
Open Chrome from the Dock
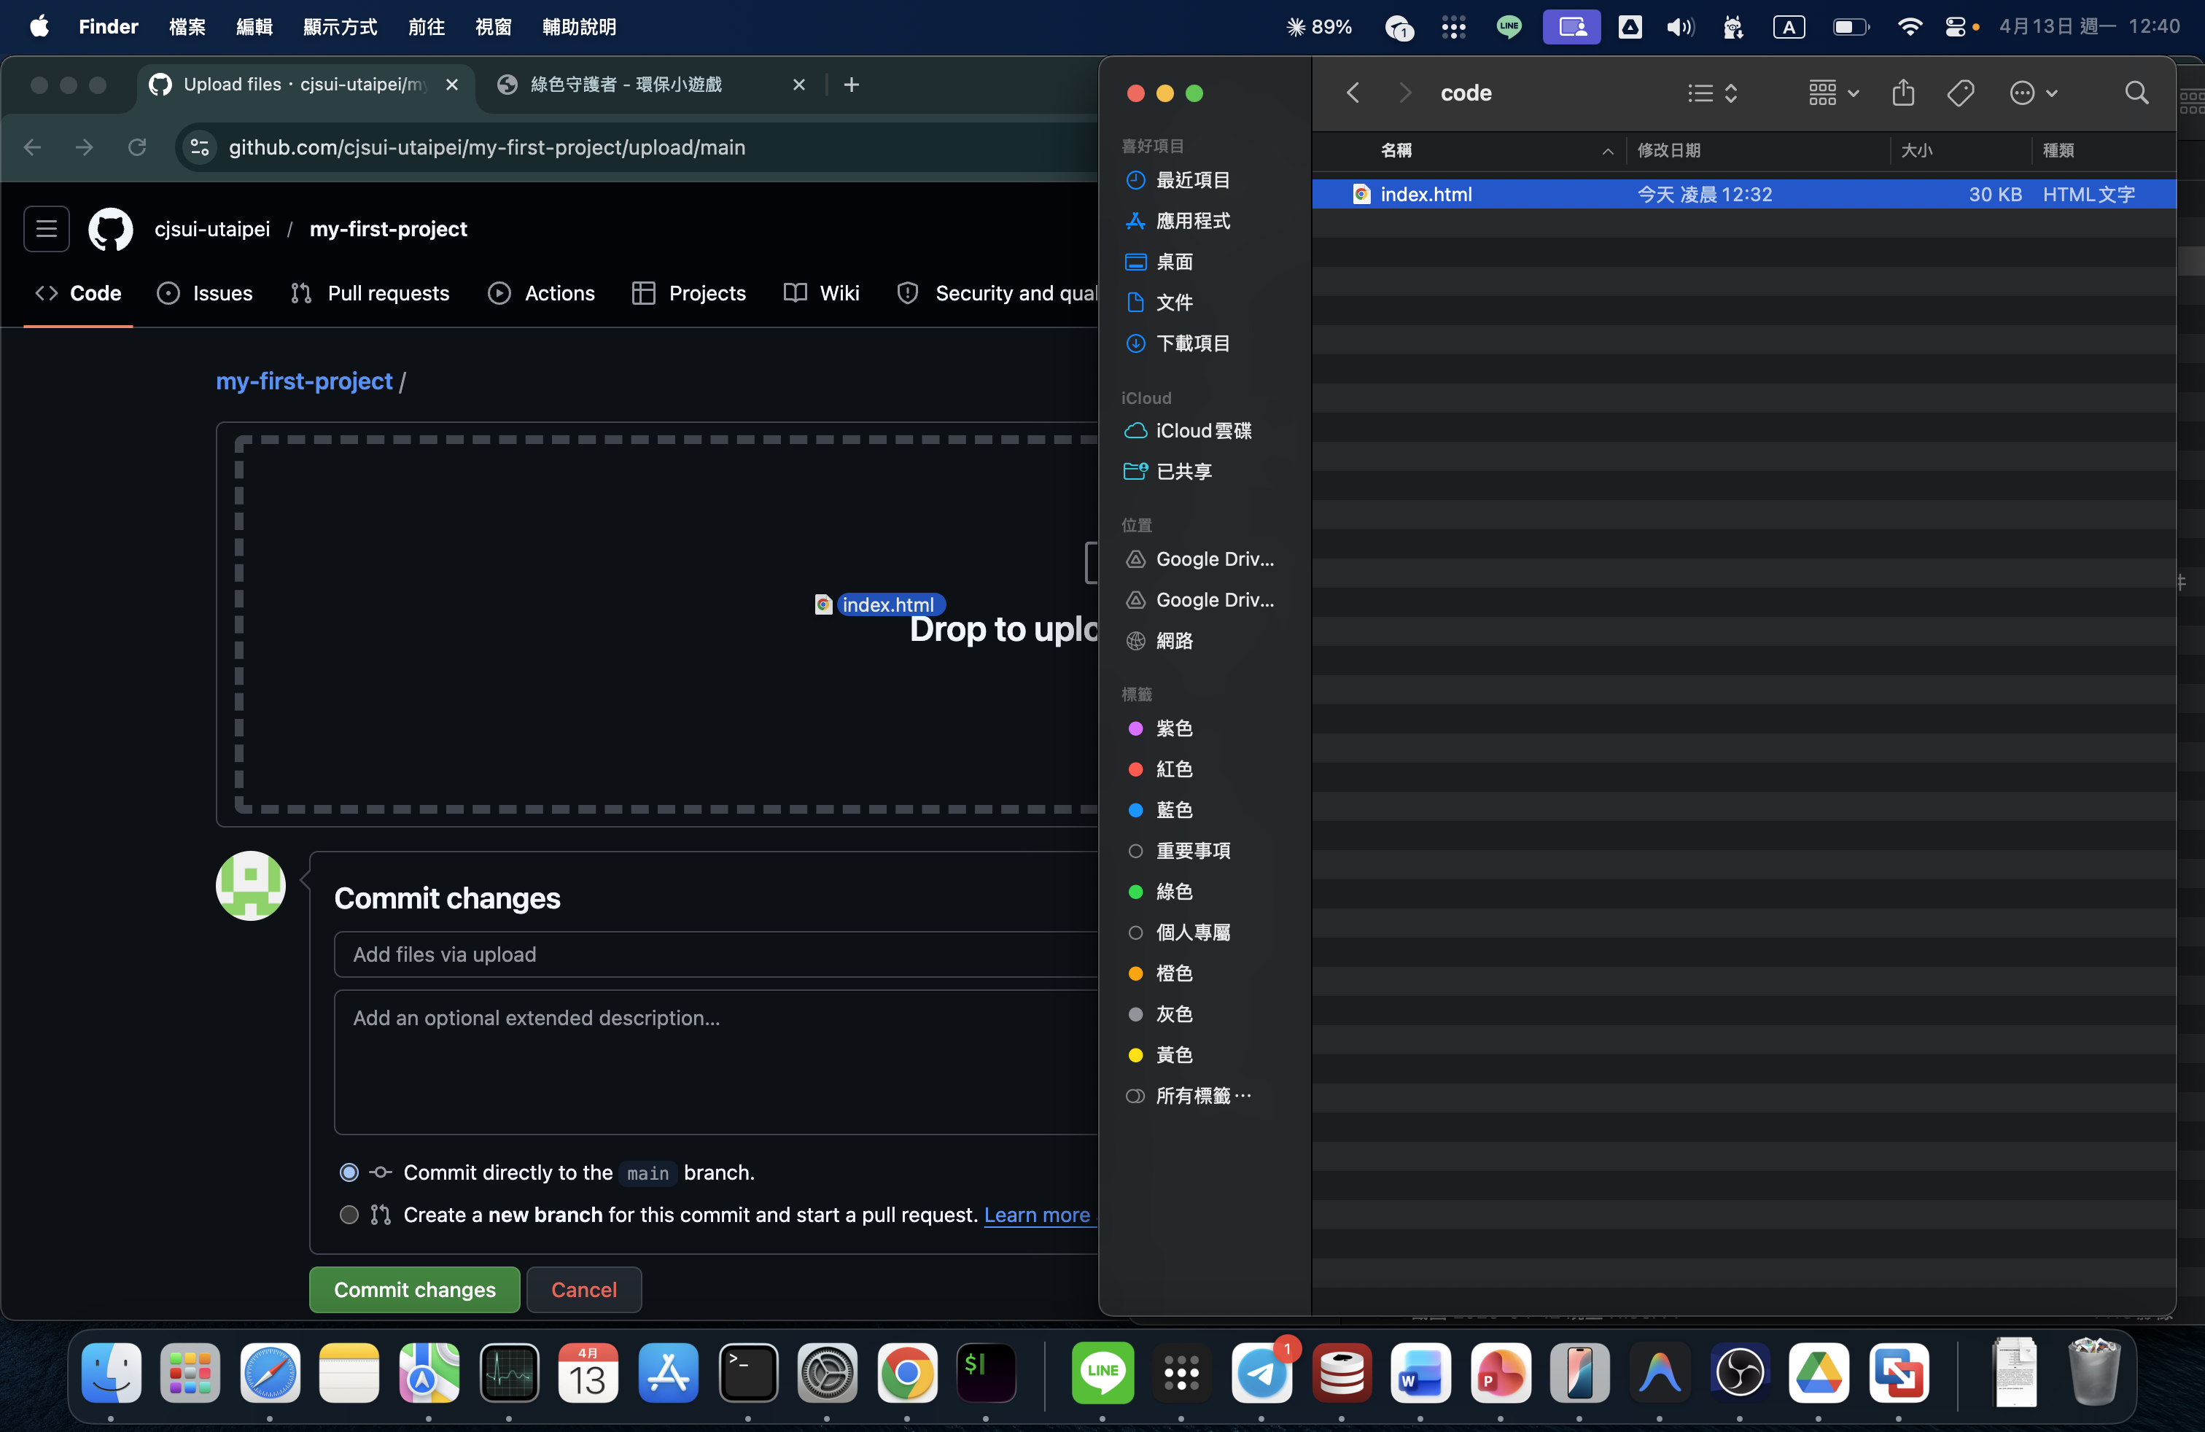pos(907,1373)
